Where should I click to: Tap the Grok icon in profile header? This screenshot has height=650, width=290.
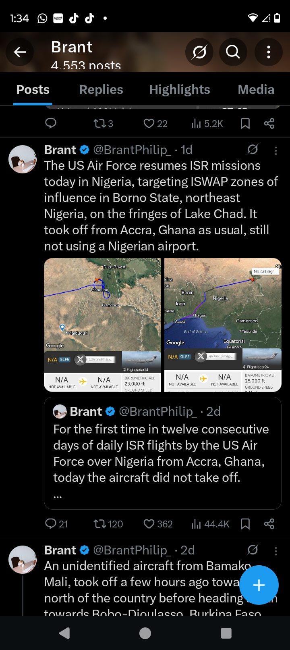click(x=199, y=52)
